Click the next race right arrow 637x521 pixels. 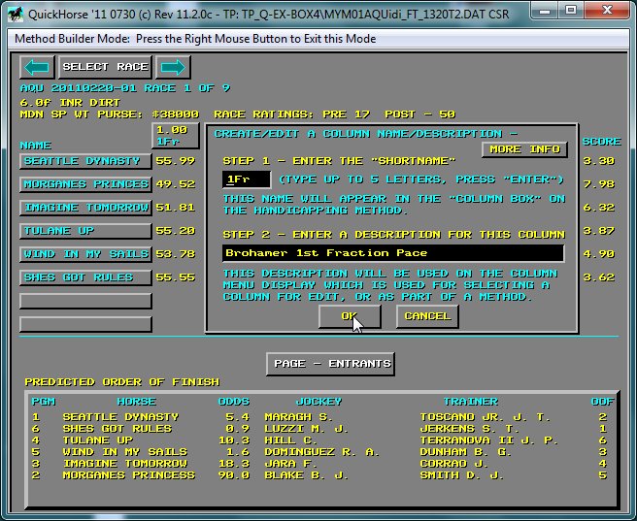click(173, 67)
